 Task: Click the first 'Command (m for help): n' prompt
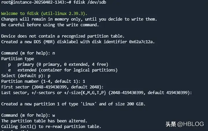tap(28, 53)
